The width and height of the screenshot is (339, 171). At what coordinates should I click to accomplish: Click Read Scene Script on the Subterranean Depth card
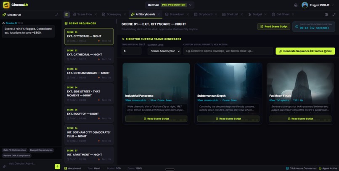(228, 119)
